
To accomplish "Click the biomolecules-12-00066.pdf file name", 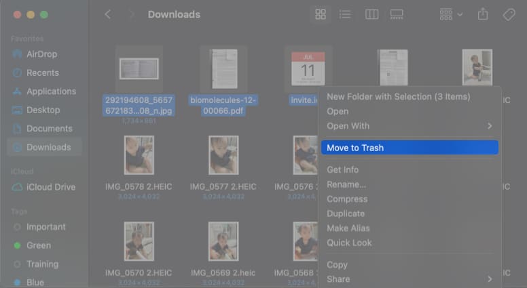I will [223, 105].
